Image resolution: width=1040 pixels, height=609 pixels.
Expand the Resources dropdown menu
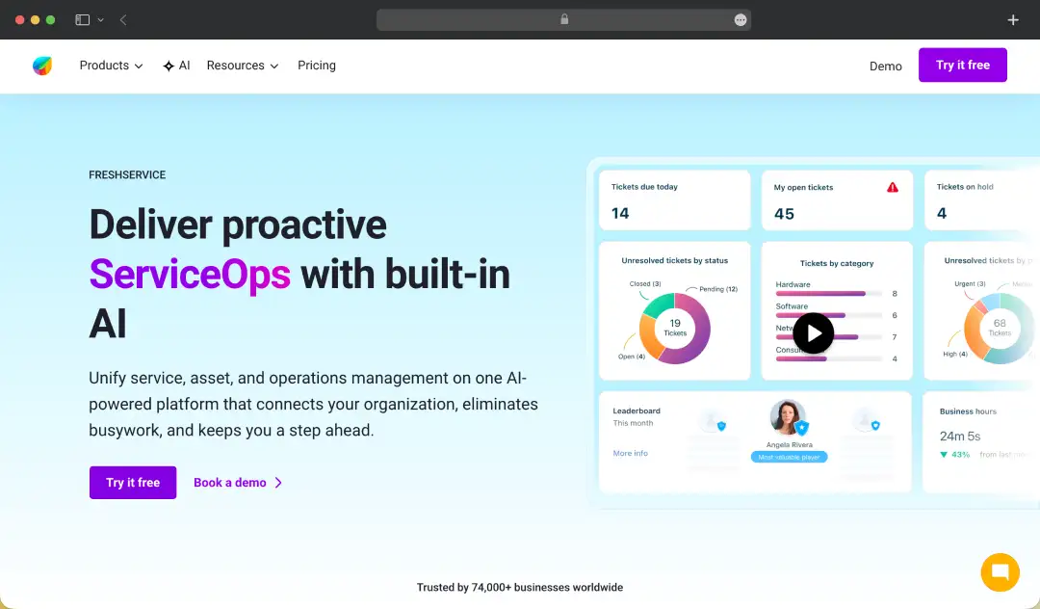[x=242, y=65]
